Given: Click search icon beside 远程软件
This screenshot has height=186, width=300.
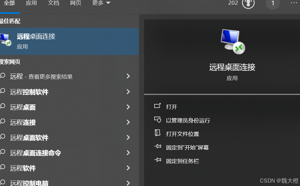Looking at the screenshot, I should (2, 167).
